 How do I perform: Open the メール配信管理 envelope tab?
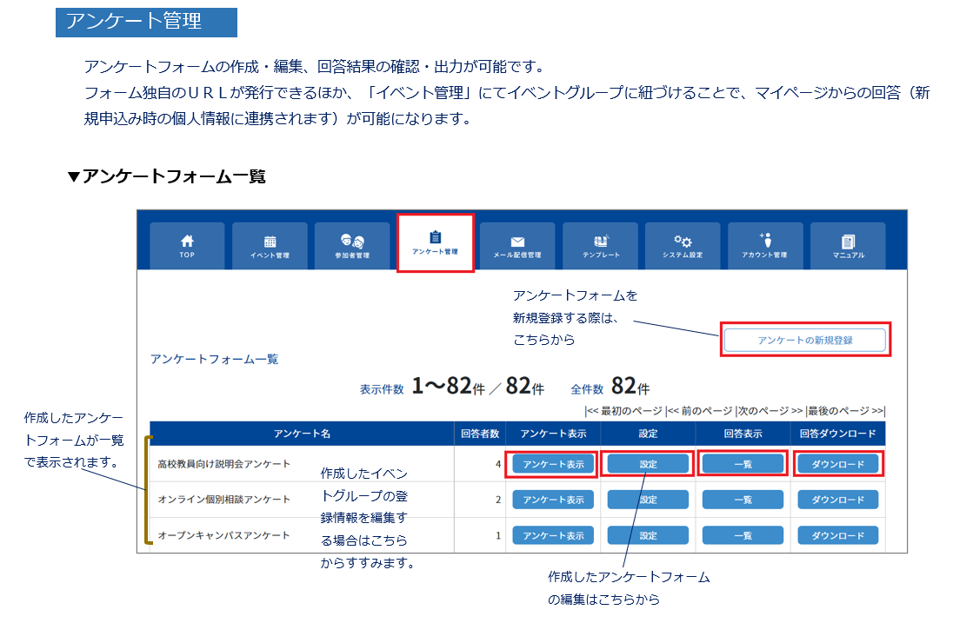tap(517, 246)
